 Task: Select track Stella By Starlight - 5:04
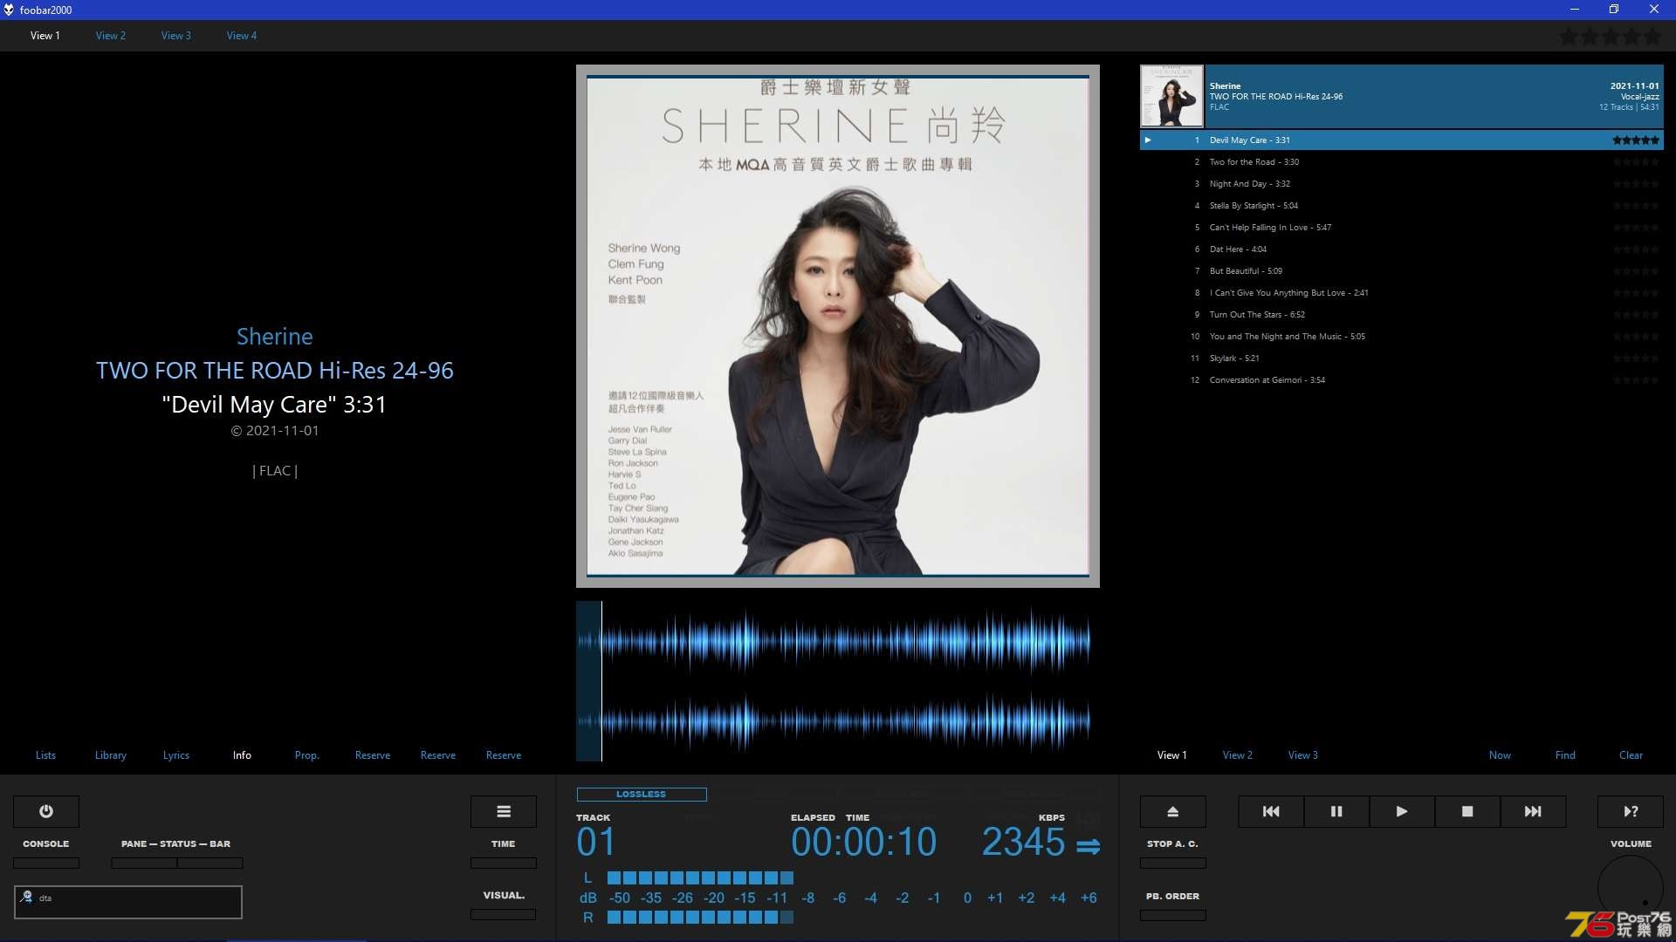point(1402,206)
